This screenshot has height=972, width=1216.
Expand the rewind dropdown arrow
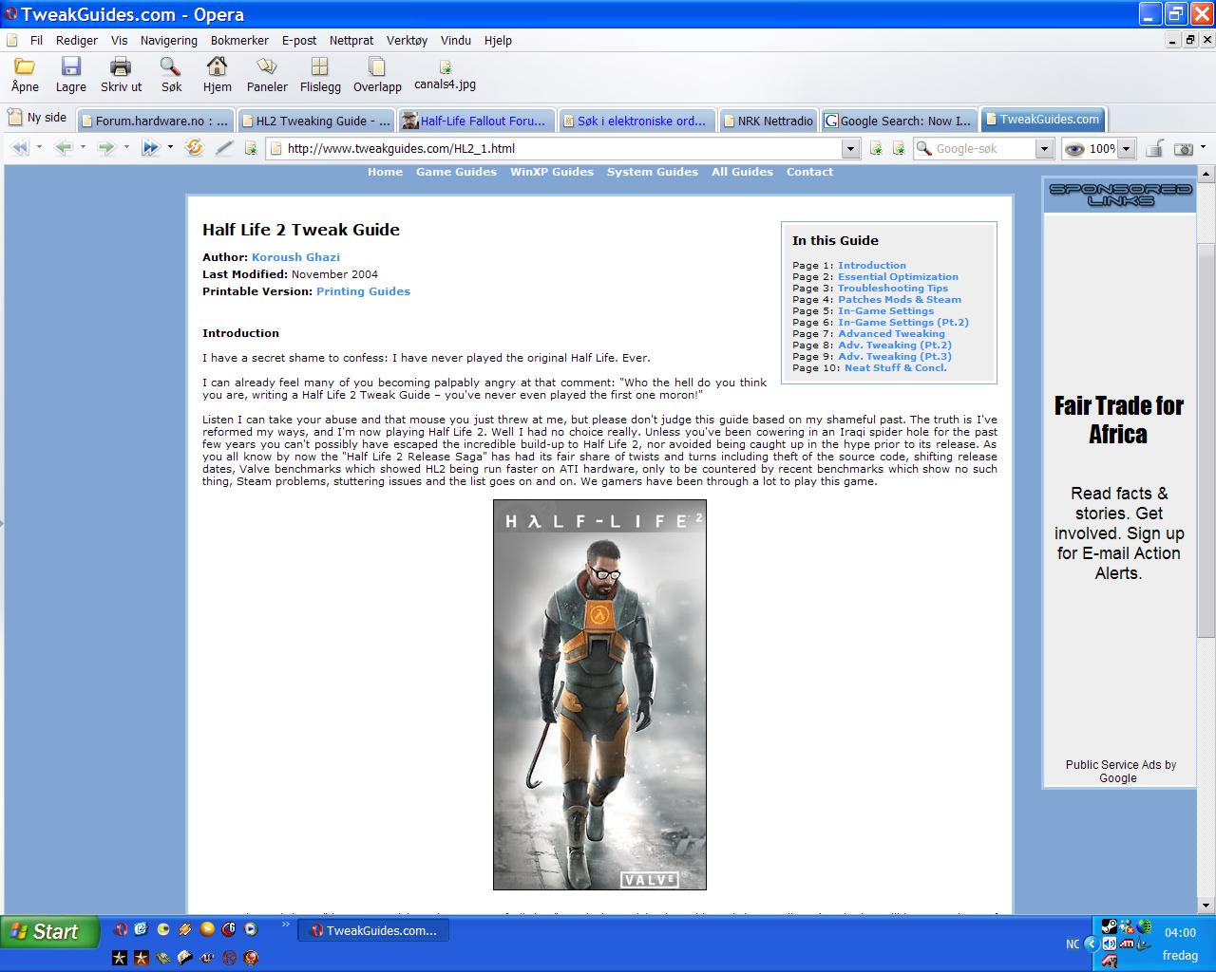(x=39, y=147)
